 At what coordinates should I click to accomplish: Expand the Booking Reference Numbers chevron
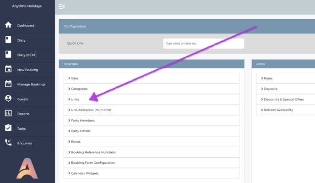[69, 152]
